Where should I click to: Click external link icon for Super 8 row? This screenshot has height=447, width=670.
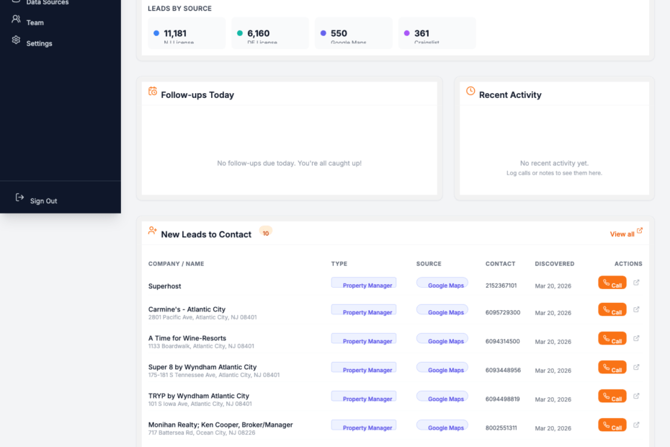coord(636,367)
